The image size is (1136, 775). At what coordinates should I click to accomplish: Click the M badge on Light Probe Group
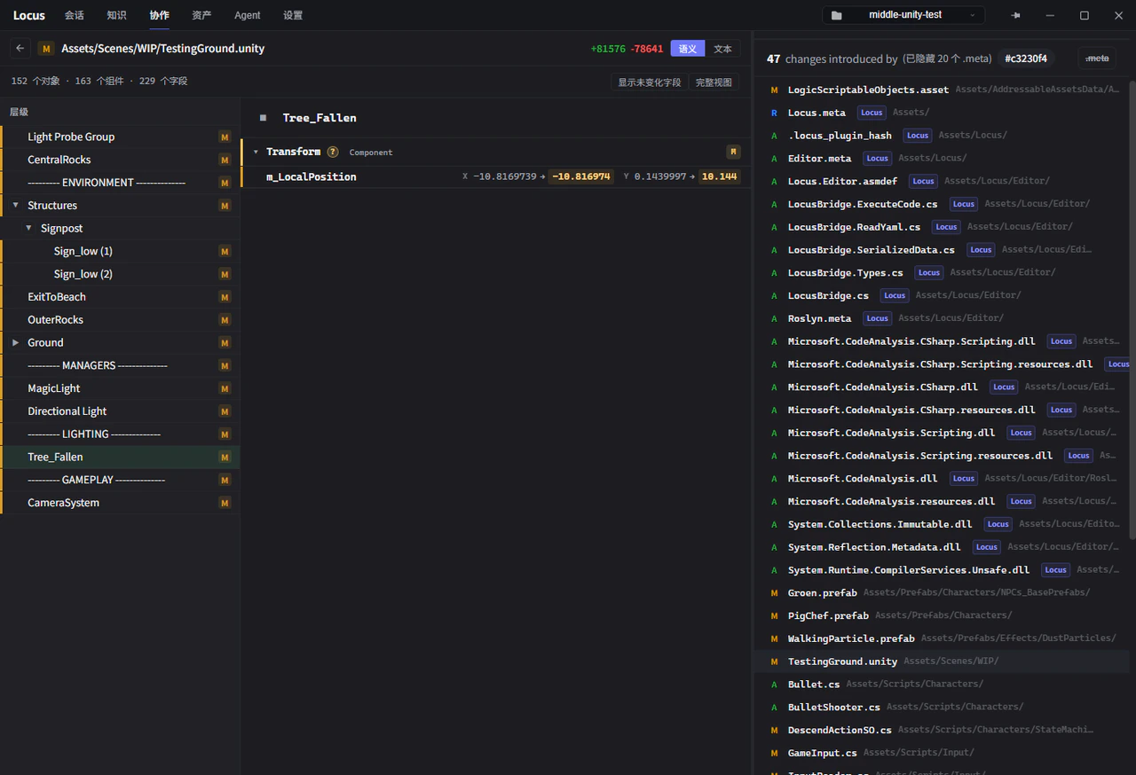click(x=225, y=137)
